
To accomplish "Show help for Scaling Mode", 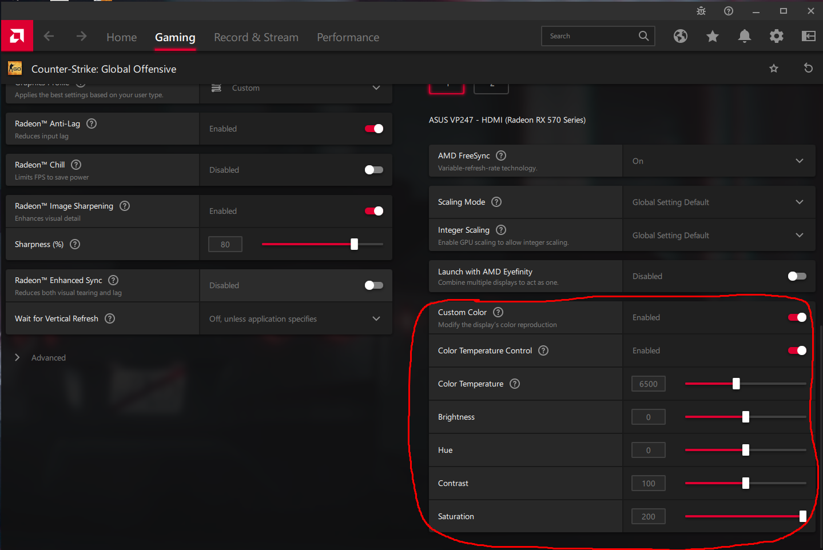I will pyautogui.click(x=496, y=202).
